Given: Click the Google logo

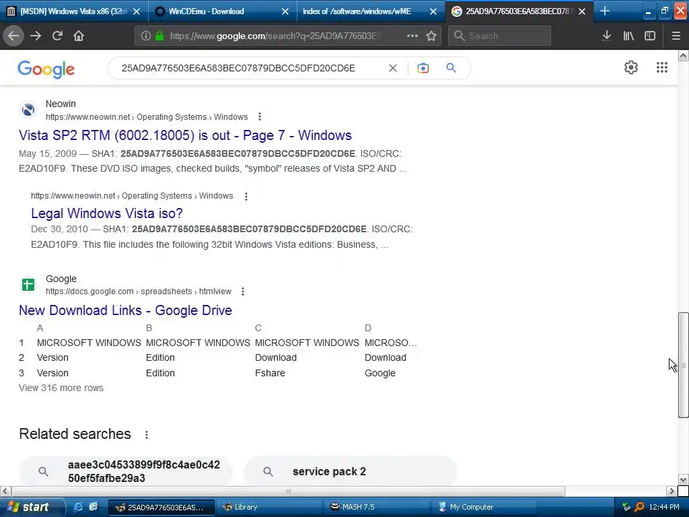Looking at the screenshot, I should pos(46,69).
